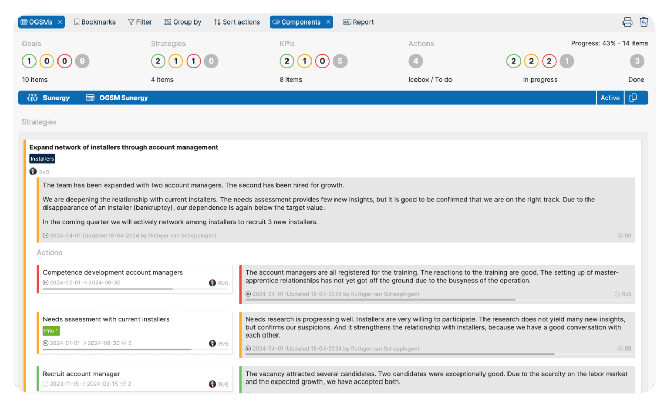Open the Filter option
This screenshot has height=407, width=669.
[x=140, y=22]
